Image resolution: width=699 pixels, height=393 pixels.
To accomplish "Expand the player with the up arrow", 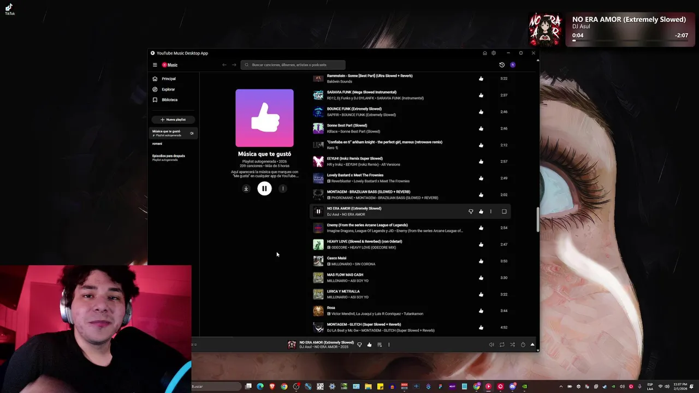I will [532, 344].
